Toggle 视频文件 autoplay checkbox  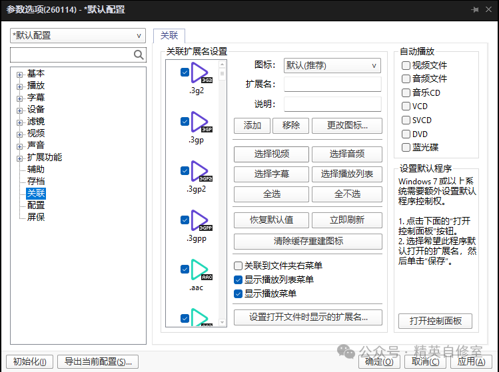[x=406, y=65]
